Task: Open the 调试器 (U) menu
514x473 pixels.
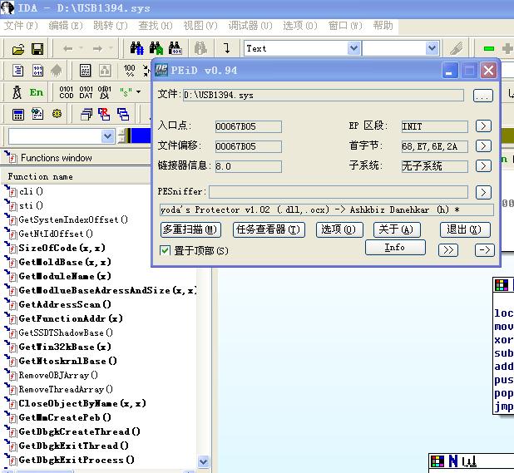Action: pyautogui.click(x=250, y=26)
